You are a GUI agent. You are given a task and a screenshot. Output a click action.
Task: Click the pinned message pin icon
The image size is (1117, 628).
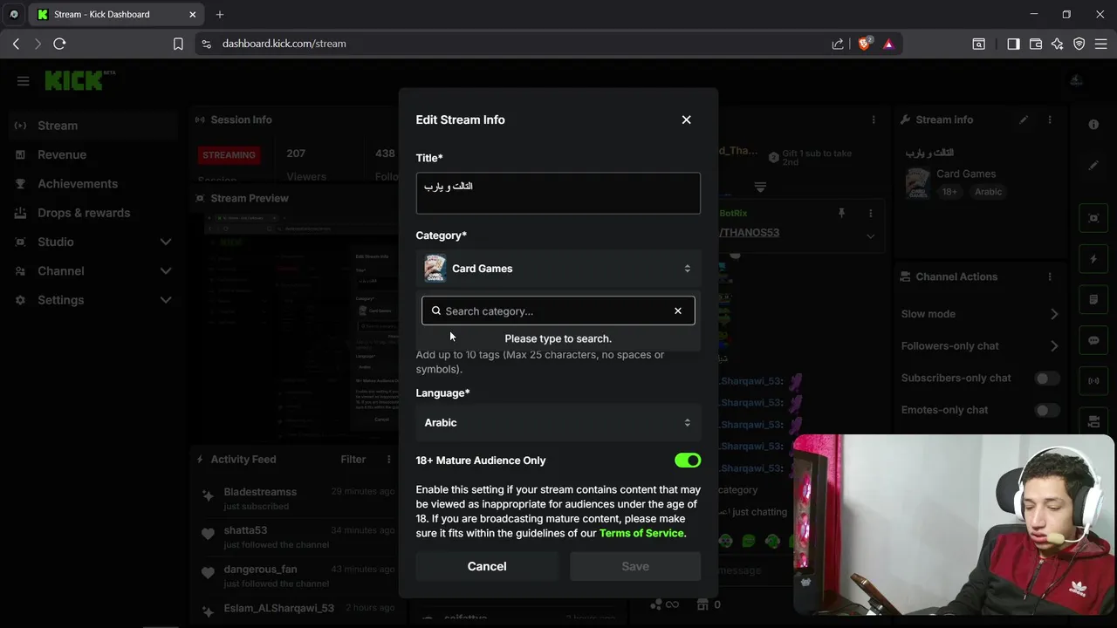pos(841,214)
